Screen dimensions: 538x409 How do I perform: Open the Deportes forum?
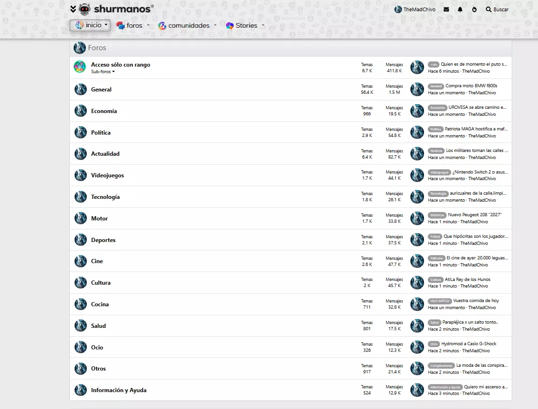coord(103,240)
